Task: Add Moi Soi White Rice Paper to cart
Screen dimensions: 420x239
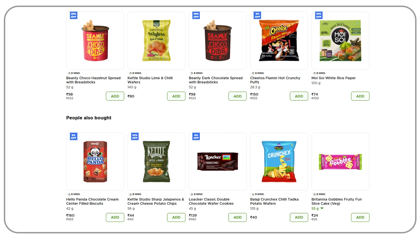Action: coord(360,96)
